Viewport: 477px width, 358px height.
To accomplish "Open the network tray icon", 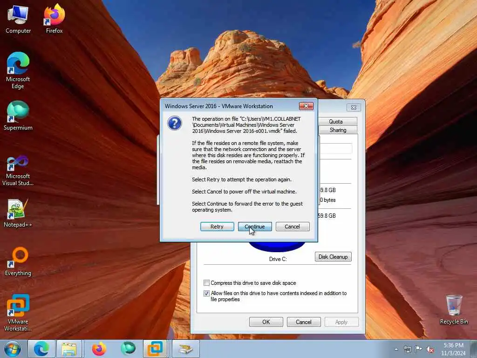I will 407,349.
